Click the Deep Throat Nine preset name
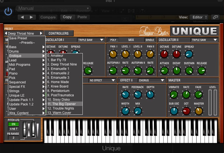The width and height of the screenshot is (224, 153). pos(21,34)
